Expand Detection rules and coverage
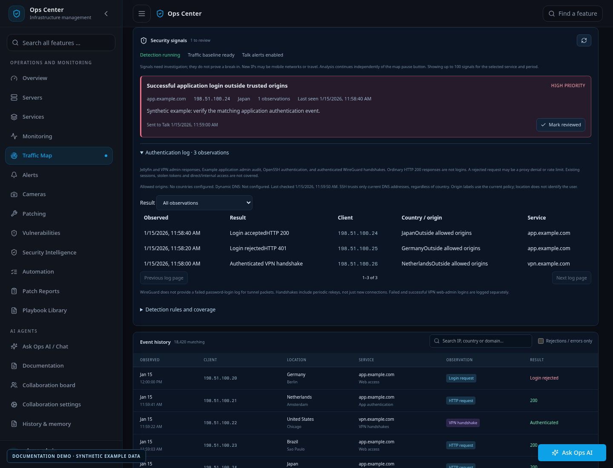 [x=178, y=310]
